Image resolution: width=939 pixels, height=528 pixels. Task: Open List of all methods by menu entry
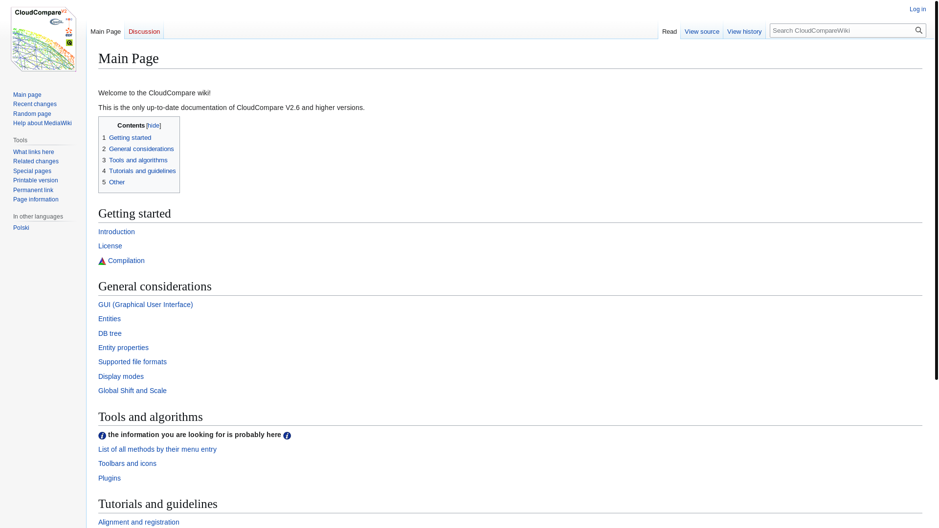click(157, 449)
